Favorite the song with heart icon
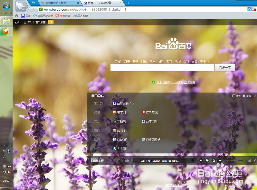 pos(207,160)
